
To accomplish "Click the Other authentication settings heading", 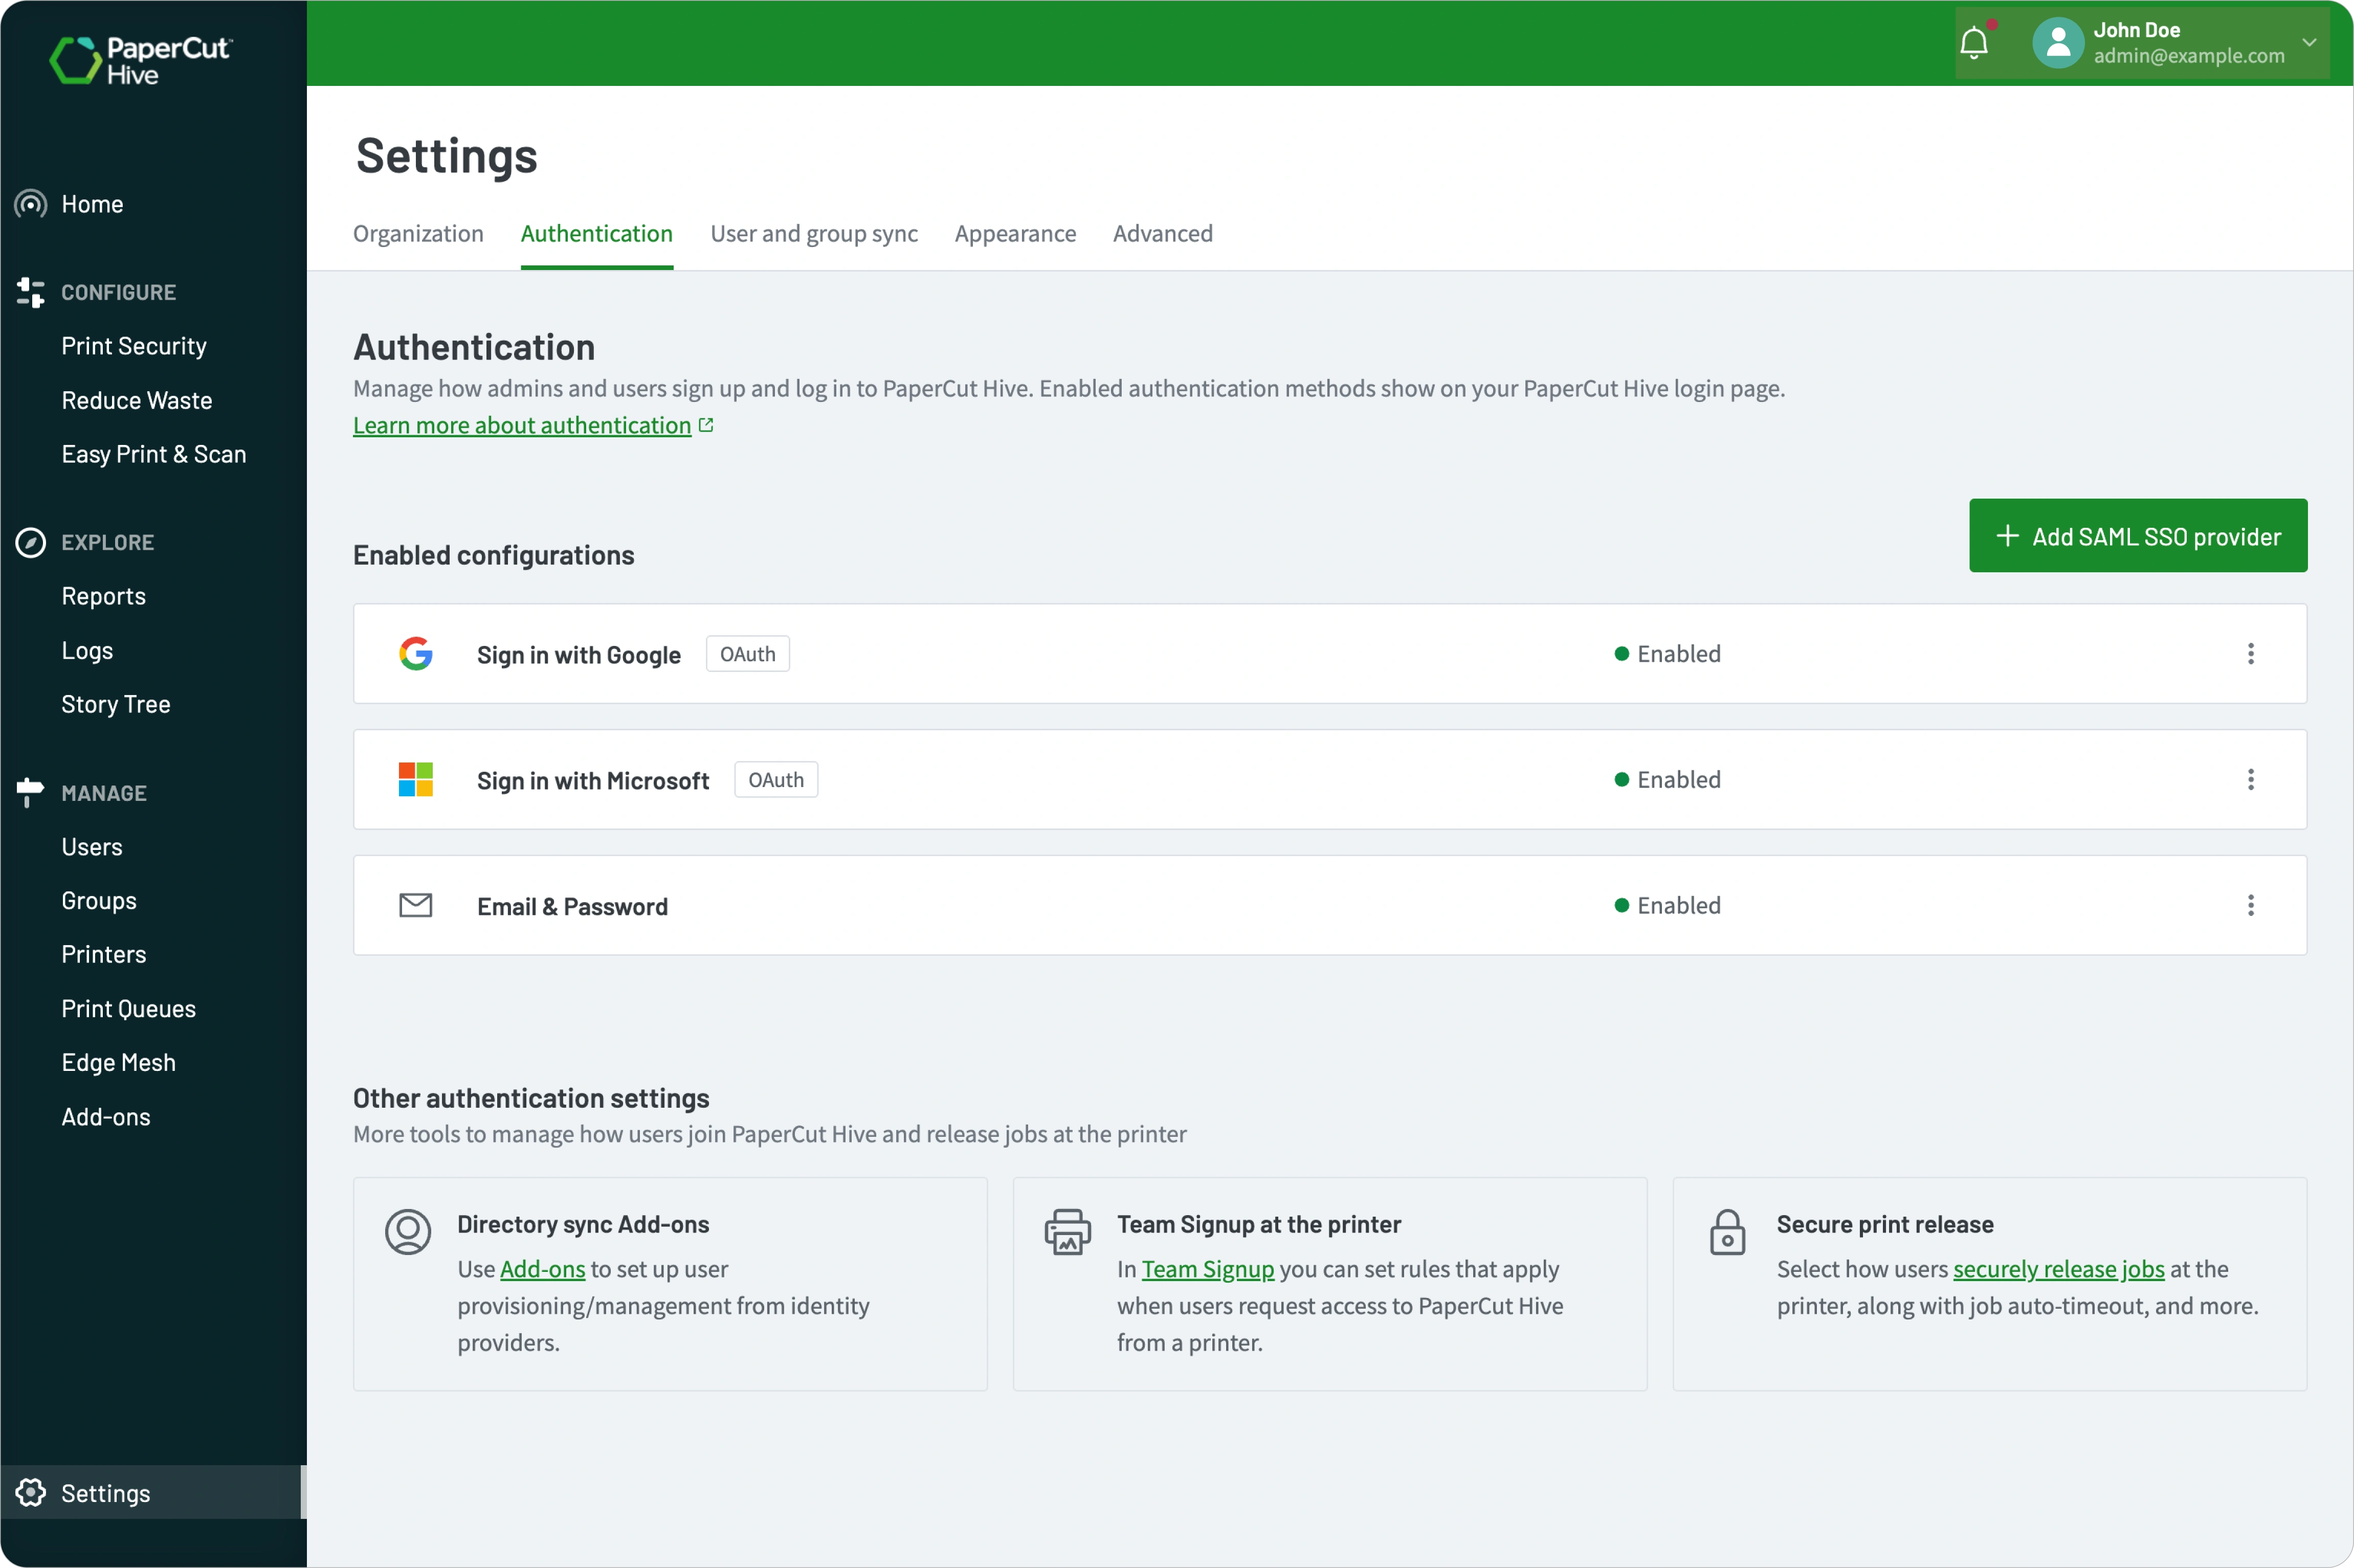I will (531, 1098).
